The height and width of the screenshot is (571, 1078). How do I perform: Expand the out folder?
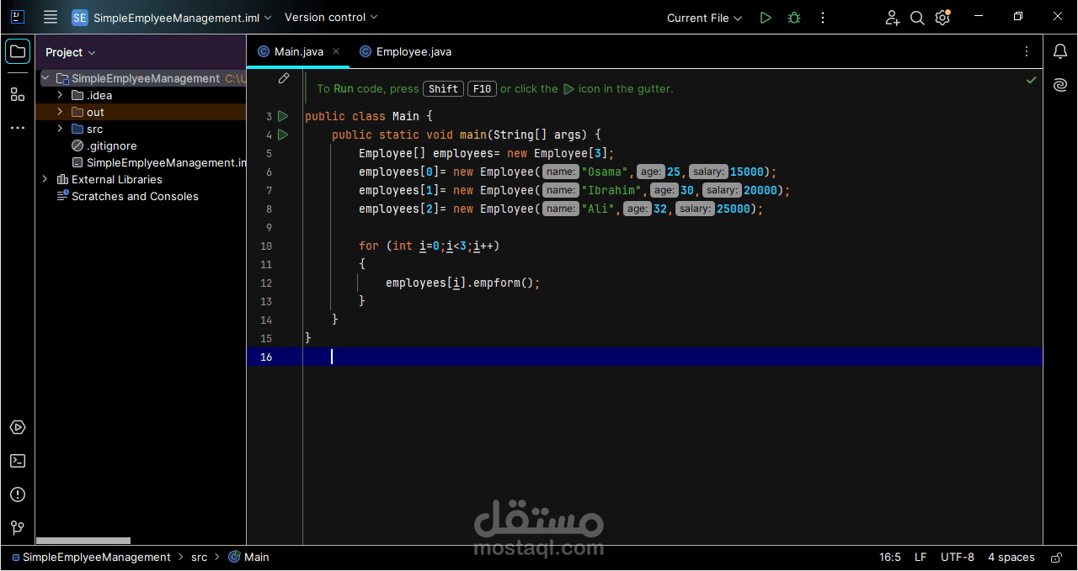(60, 112)
